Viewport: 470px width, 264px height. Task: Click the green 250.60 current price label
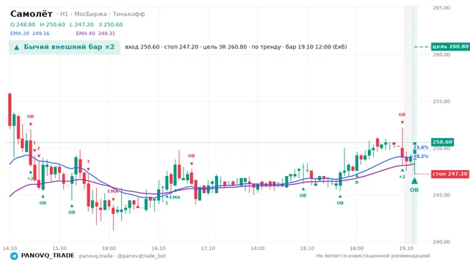442,142
